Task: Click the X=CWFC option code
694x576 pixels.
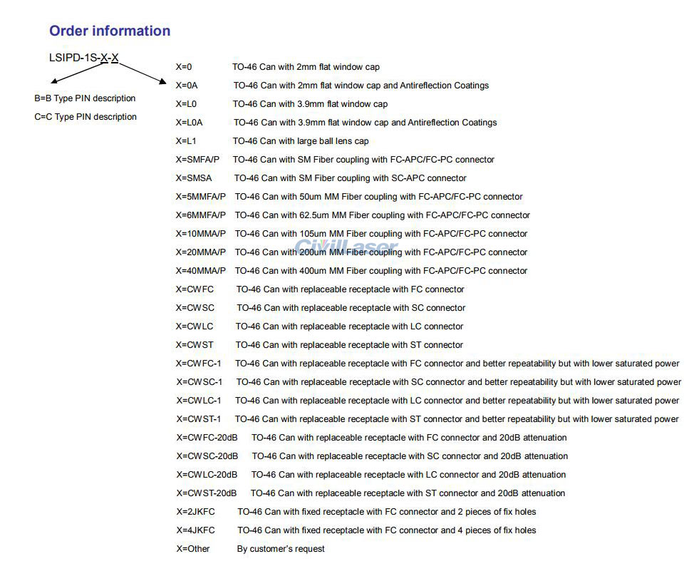Action: click(x=194, y=289)
